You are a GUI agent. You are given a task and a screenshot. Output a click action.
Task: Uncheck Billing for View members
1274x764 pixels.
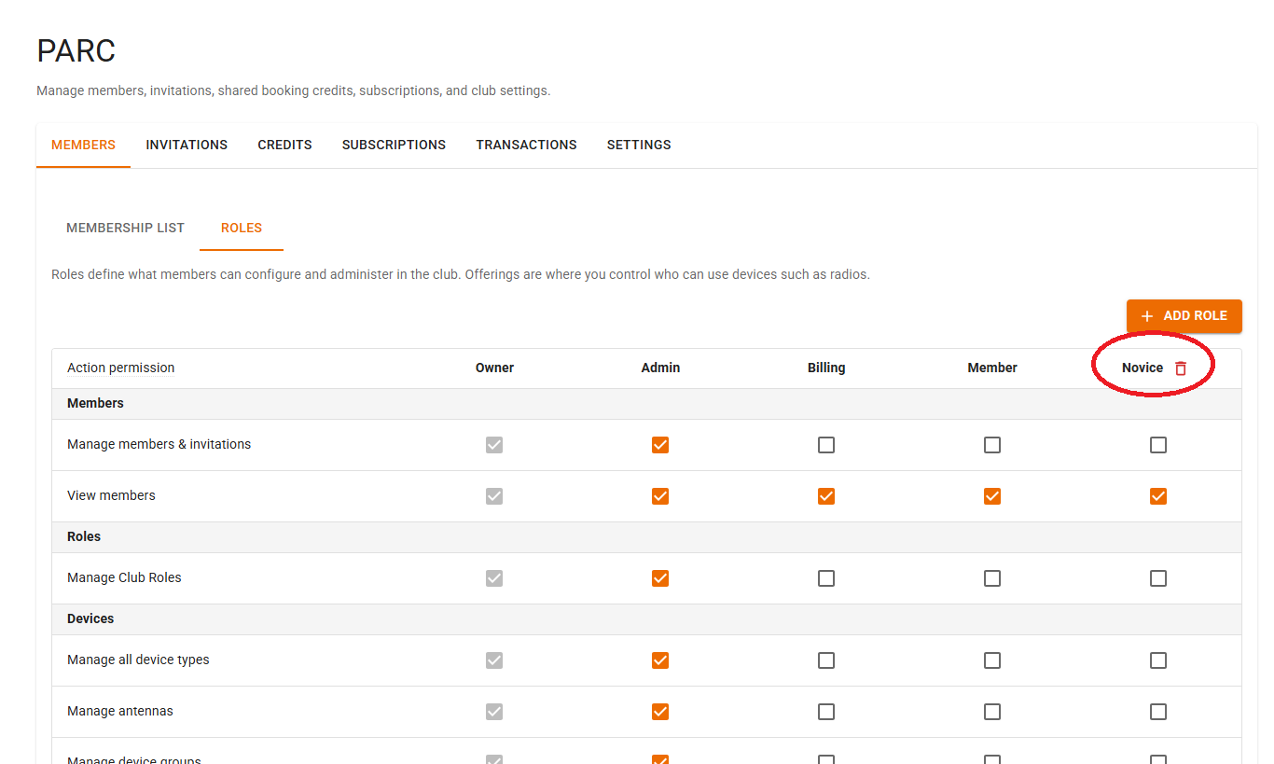point(826,496)
